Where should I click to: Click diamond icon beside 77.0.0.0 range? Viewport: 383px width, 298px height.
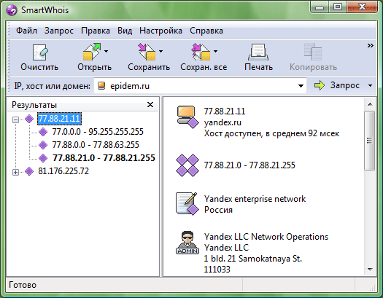[x=43, y=132]
